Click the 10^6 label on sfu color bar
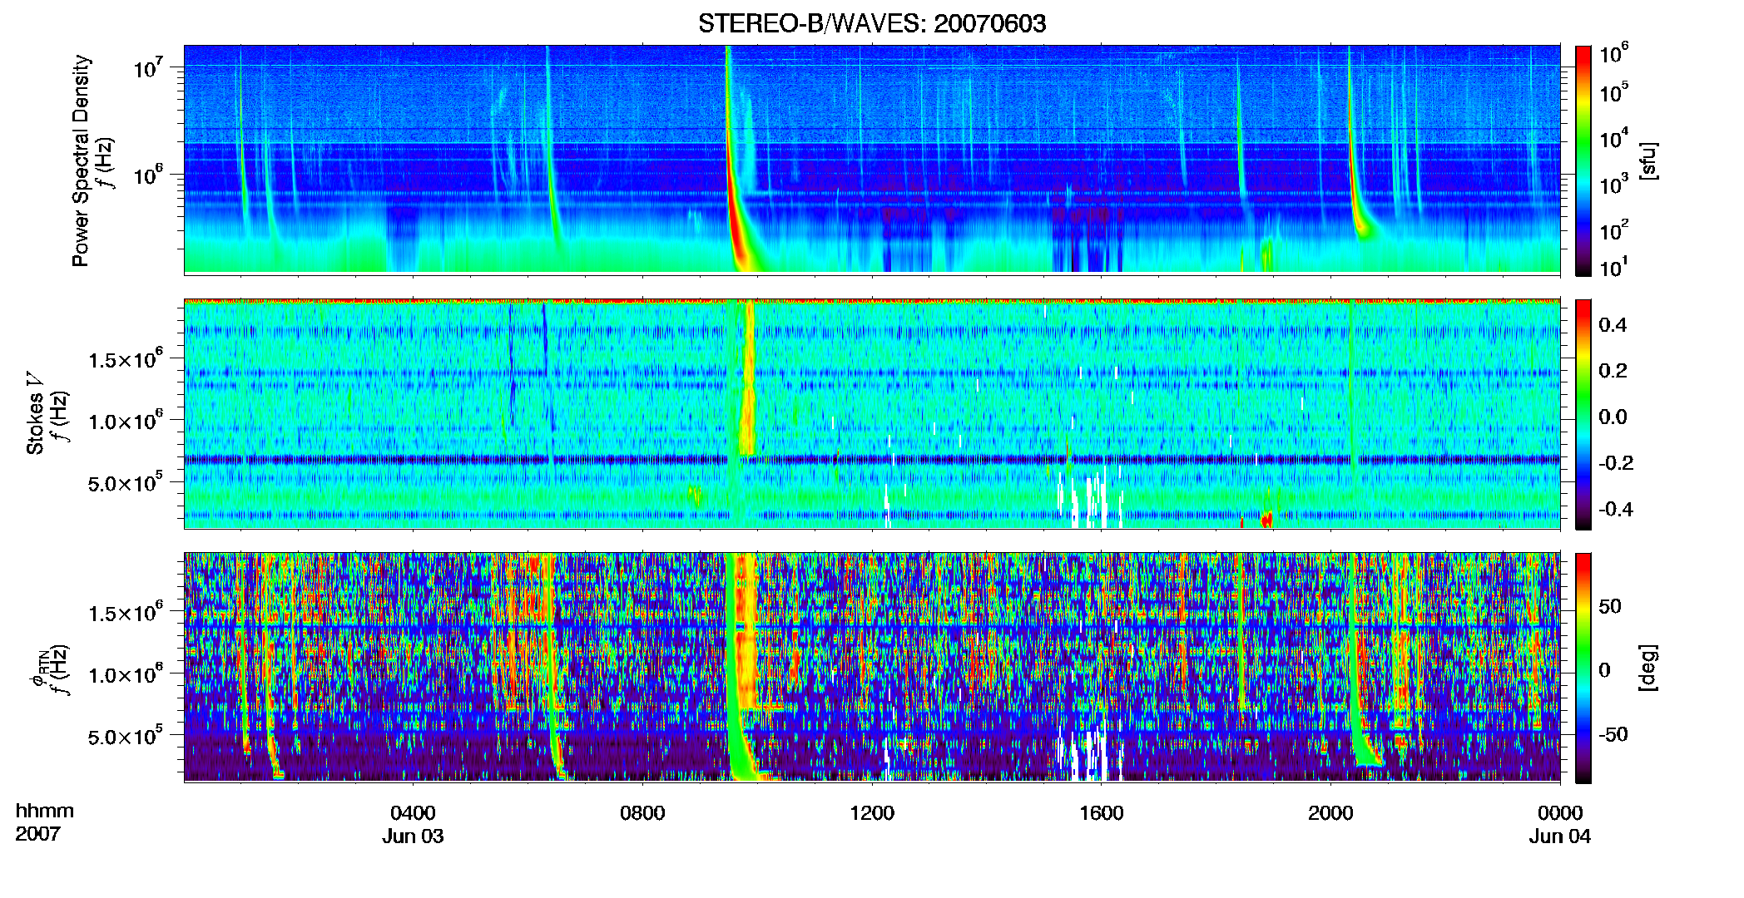The image size is (1744, 898). pos(1614,54)
